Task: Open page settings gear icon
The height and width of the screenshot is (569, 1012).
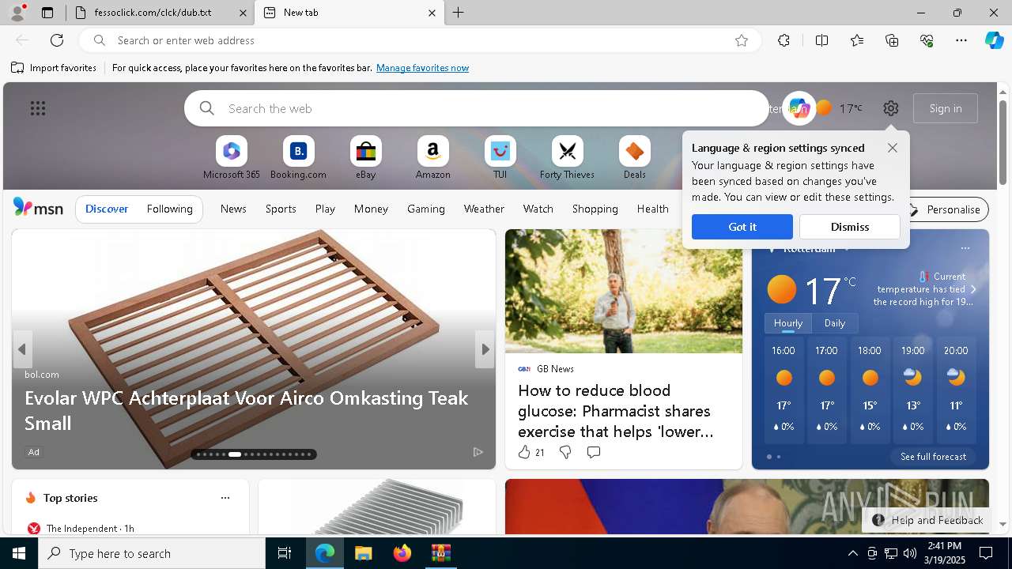Action: [891, 108]
